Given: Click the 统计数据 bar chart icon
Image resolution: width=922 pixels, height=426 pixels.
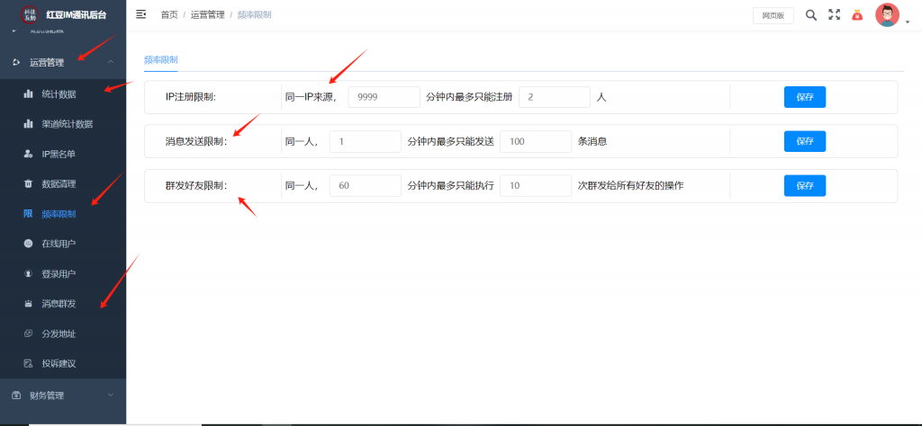Looking at the screenshot, I should [28, 93].
